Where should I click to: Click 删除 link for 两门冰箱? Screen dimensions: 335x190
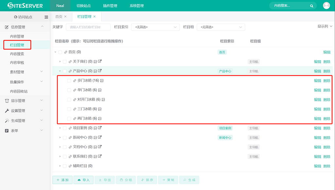click(326, 119)
